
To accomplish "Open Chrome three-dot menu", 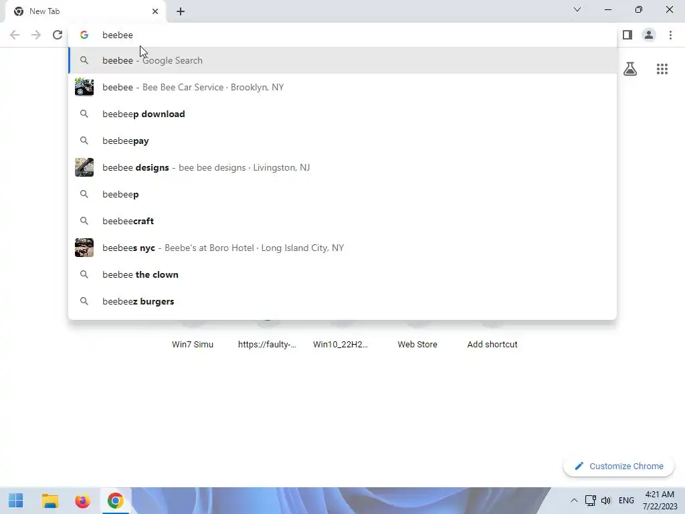I will tap(670, 35).
